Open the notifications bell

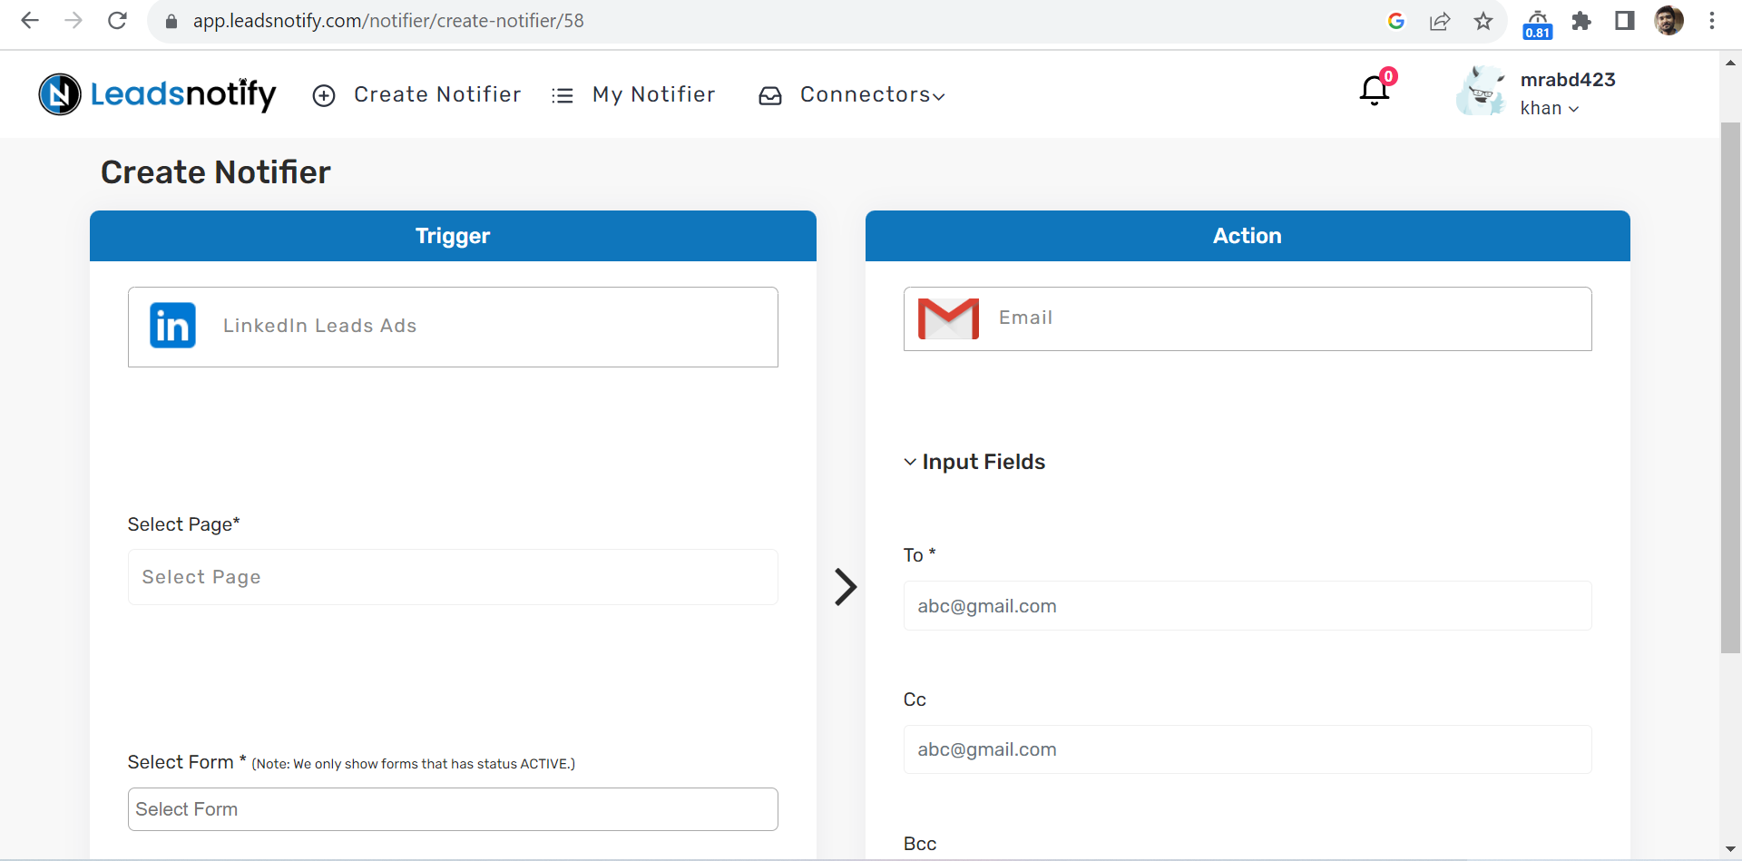pyautogui.click(x=1375, y=90)
